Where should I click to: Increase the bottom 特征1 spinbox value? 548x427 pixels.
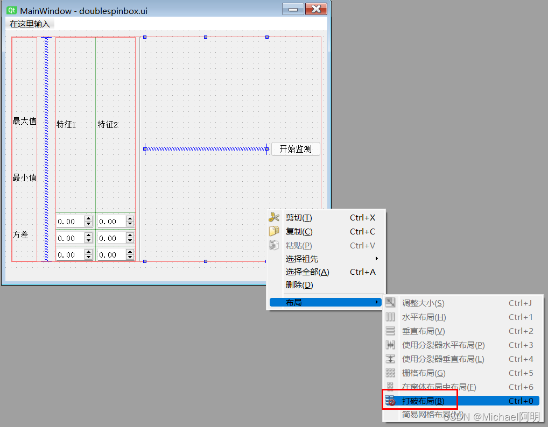point(88,252)
